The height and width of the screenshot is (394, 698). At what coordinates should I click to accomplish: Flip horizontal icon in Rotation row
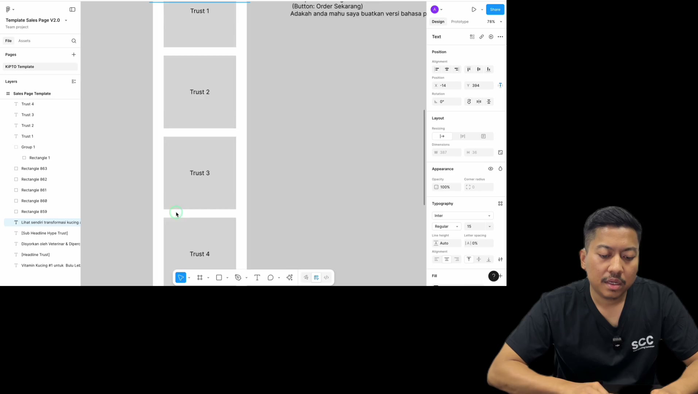point(479,102)
